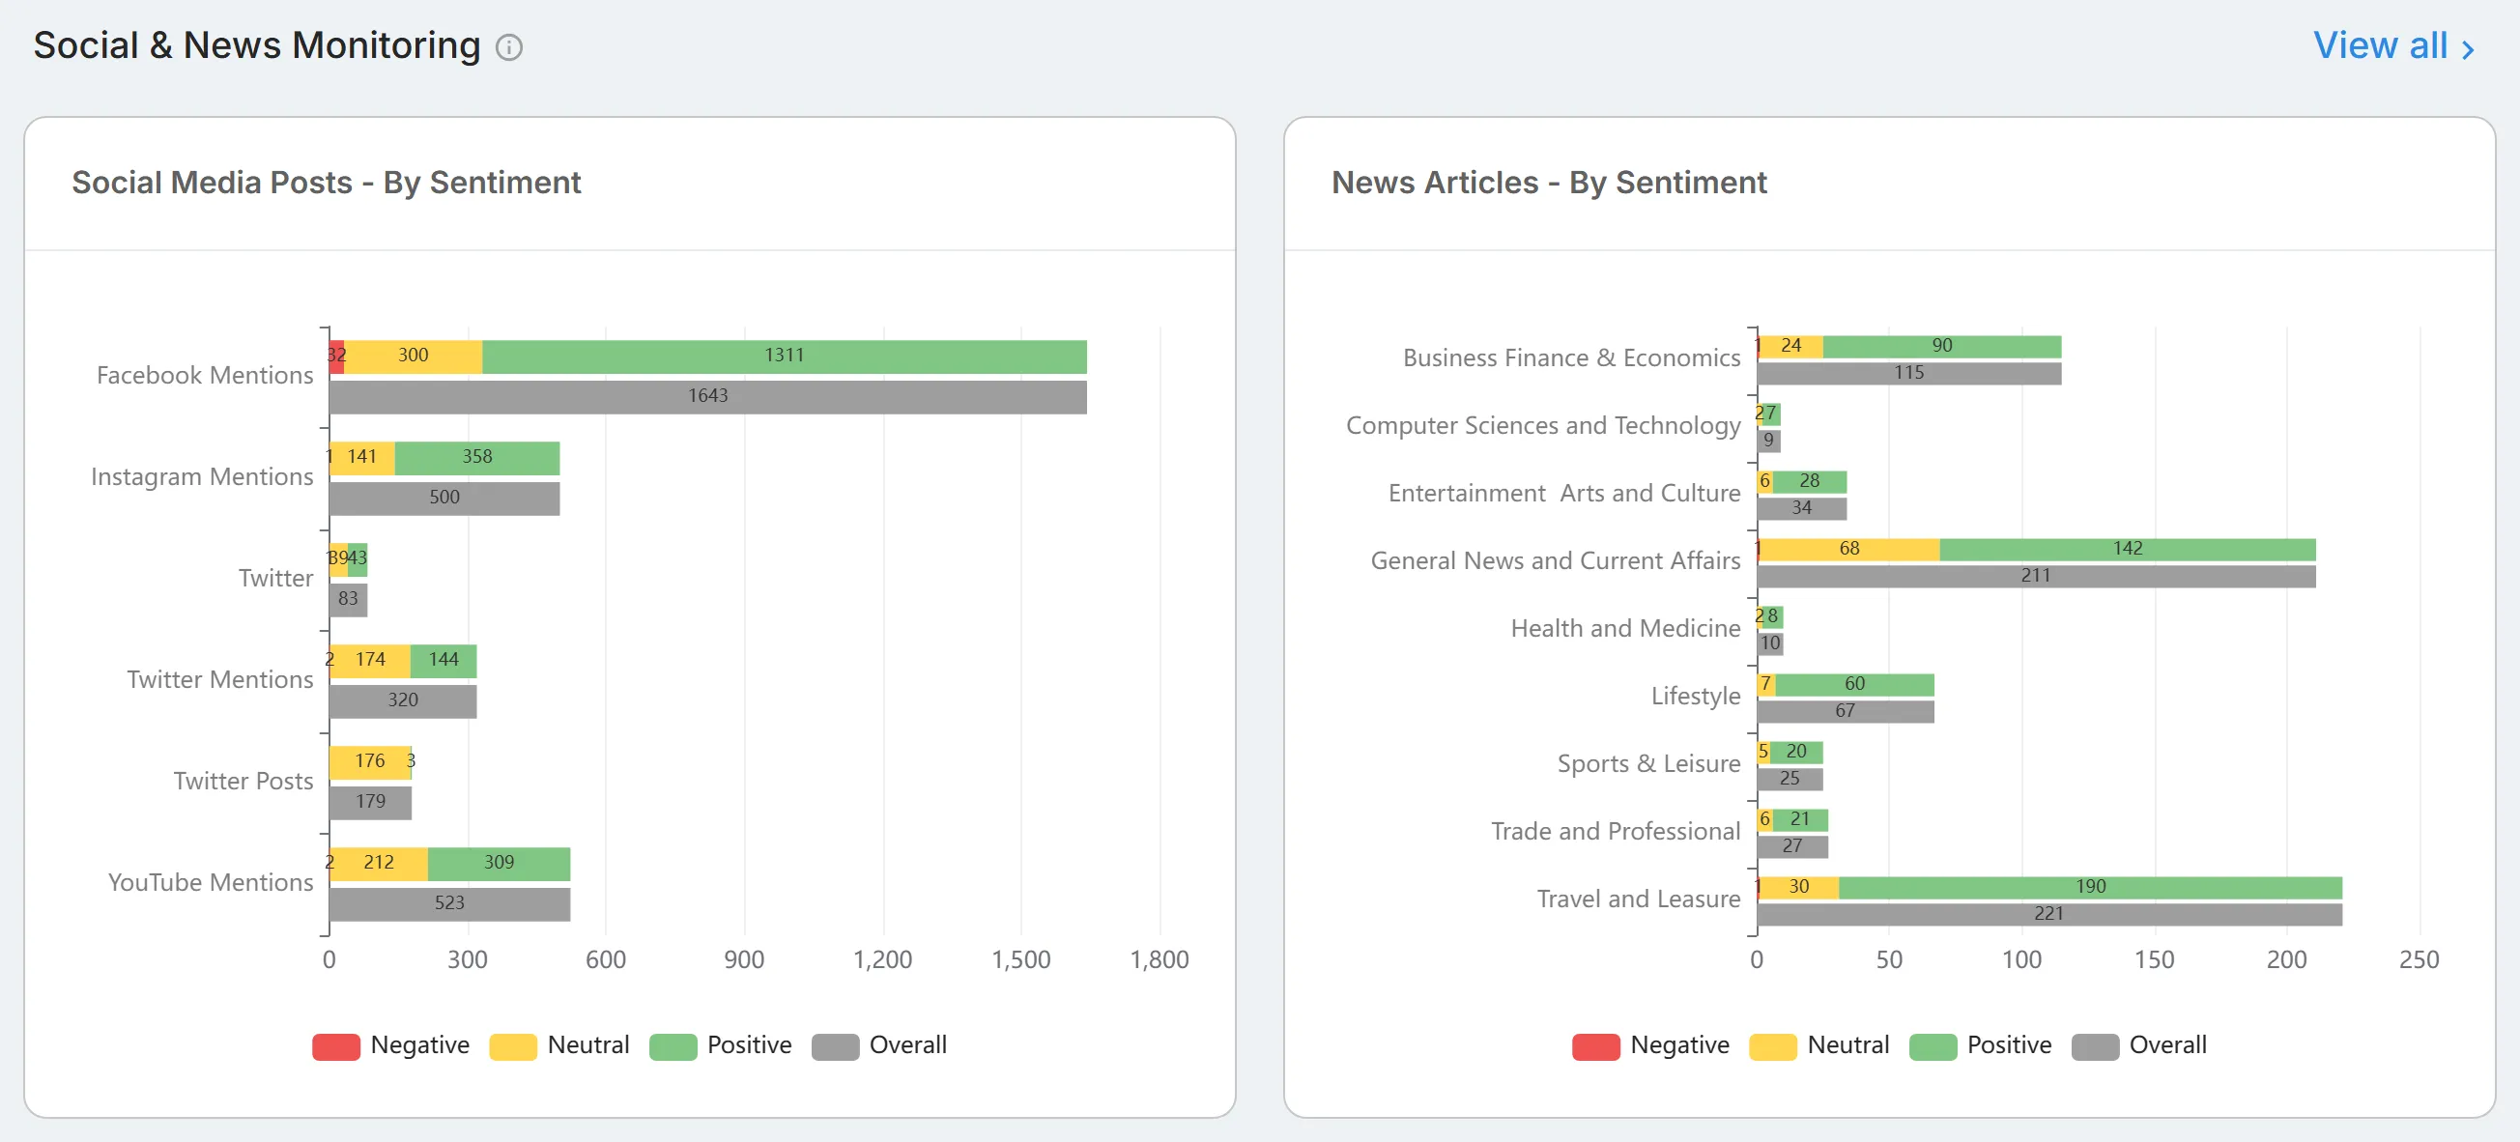Viewport: 2520px width, 1142px height.
Task: Toggle Overall legend in News Articles chart
Action: [x=2138, y=1046]
